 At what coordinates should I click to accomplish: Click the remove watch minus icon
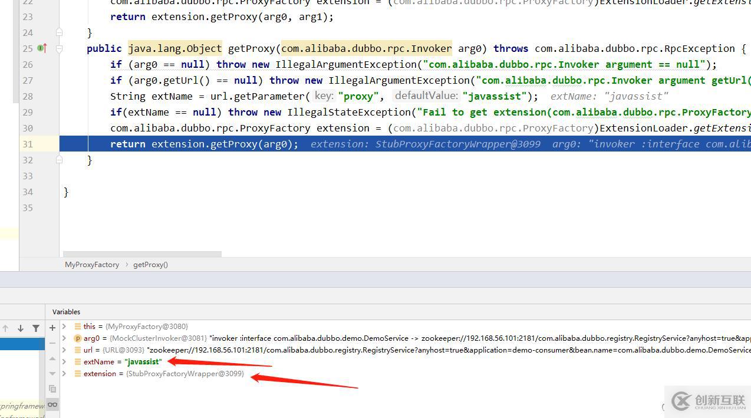pos(52,343)
